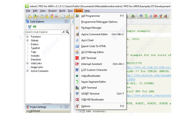Expand the Web Links tree node
This screenshot has height=115, width=188.
point(28,63)
